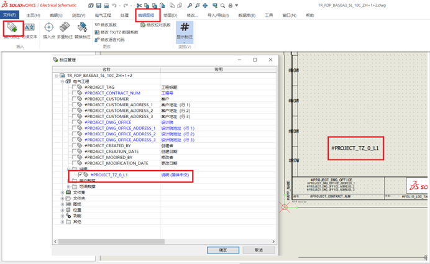
Task: Check the #PROJECT_MODIFICATION_DATE checkbox
Action: point(74,163)
